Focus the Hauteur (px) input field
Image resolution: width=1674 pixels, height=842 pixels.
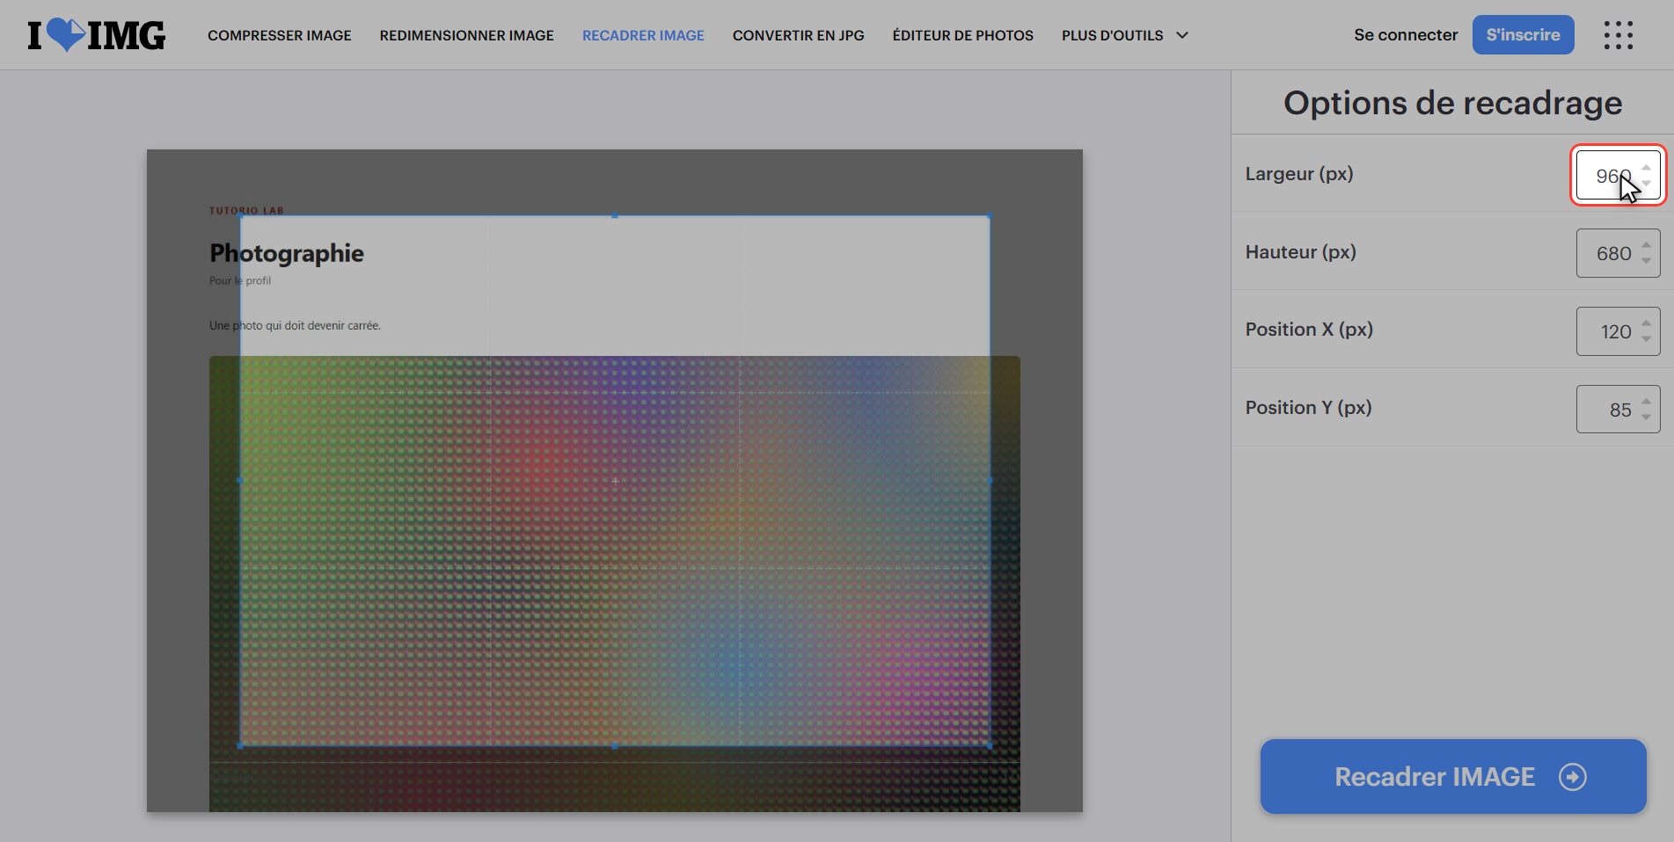[1618, 253]
